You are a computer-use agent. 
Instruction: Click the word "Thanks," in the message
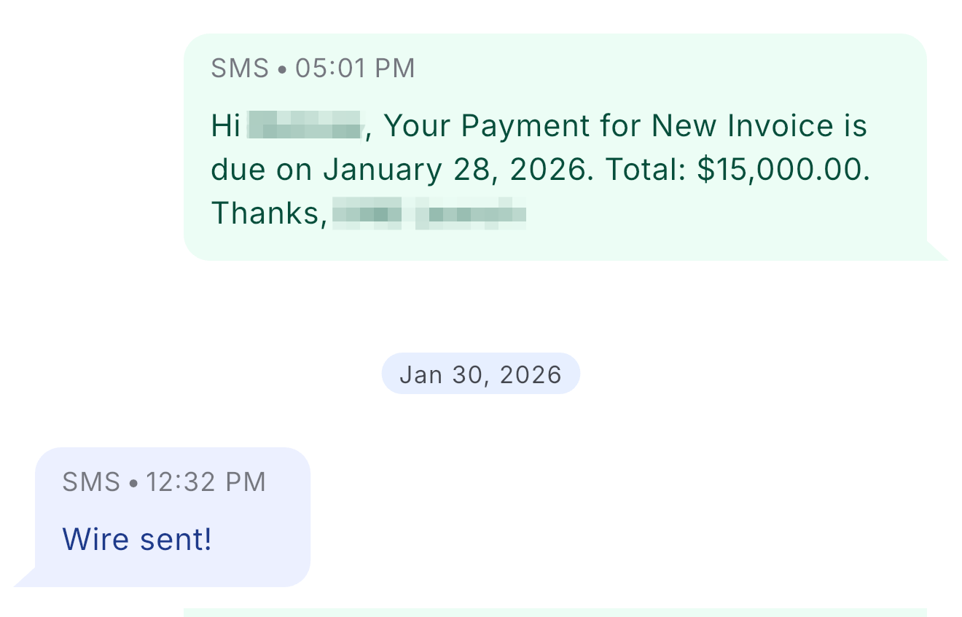(x=267, y=213)
